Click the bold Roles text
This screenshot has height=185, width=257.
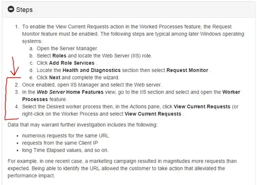59,56
